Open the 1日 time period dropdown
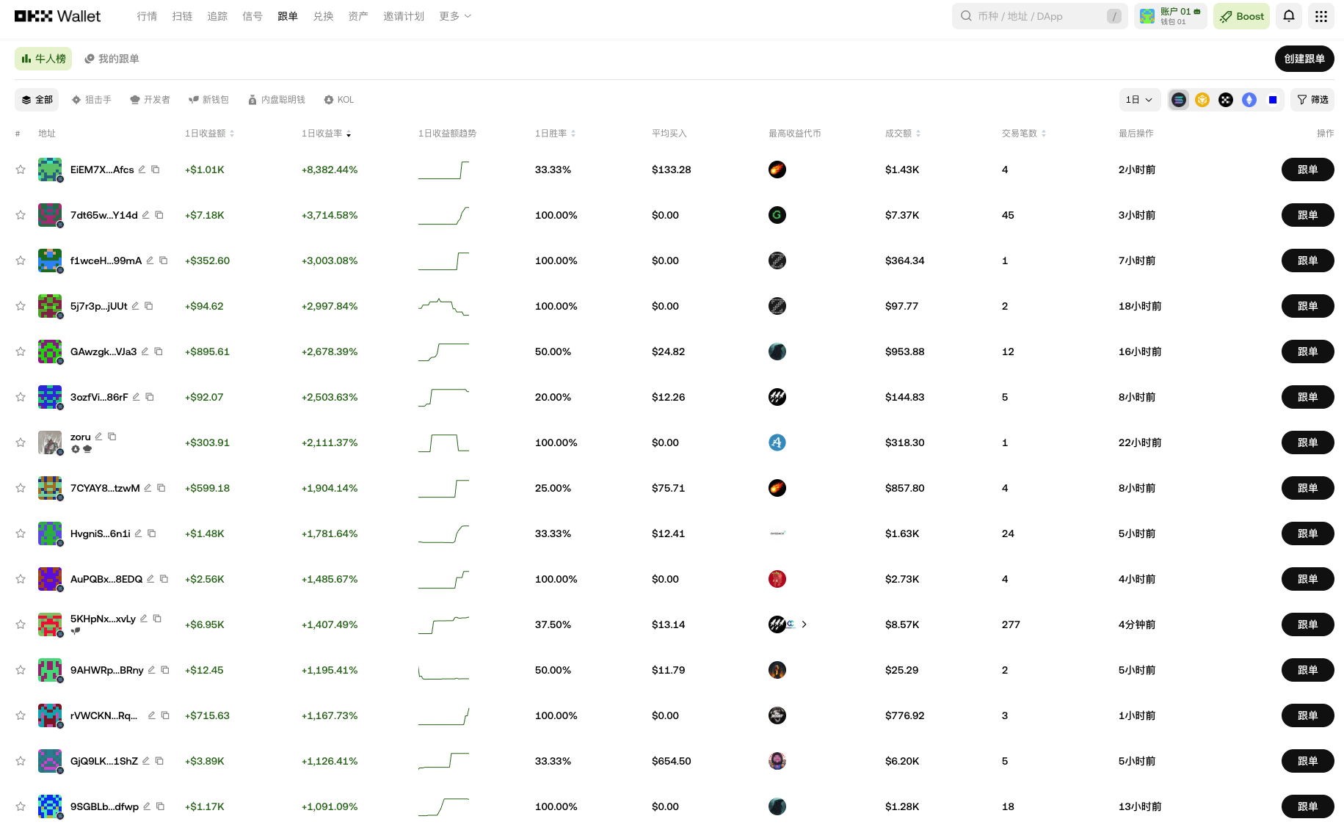Viewport: 1344px width, 827px height. pyautogui.click(x=1139, y=100)
